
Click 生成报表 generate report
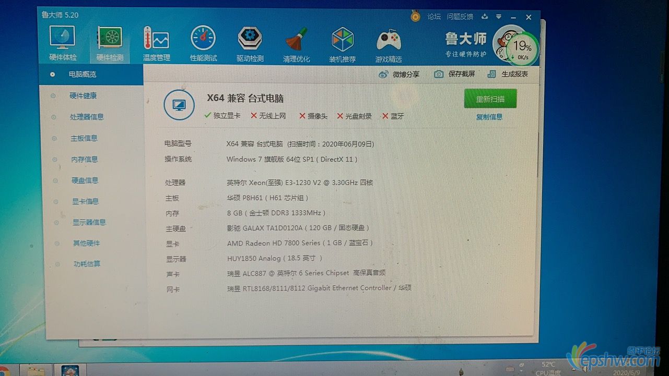[x=508, y=74]
